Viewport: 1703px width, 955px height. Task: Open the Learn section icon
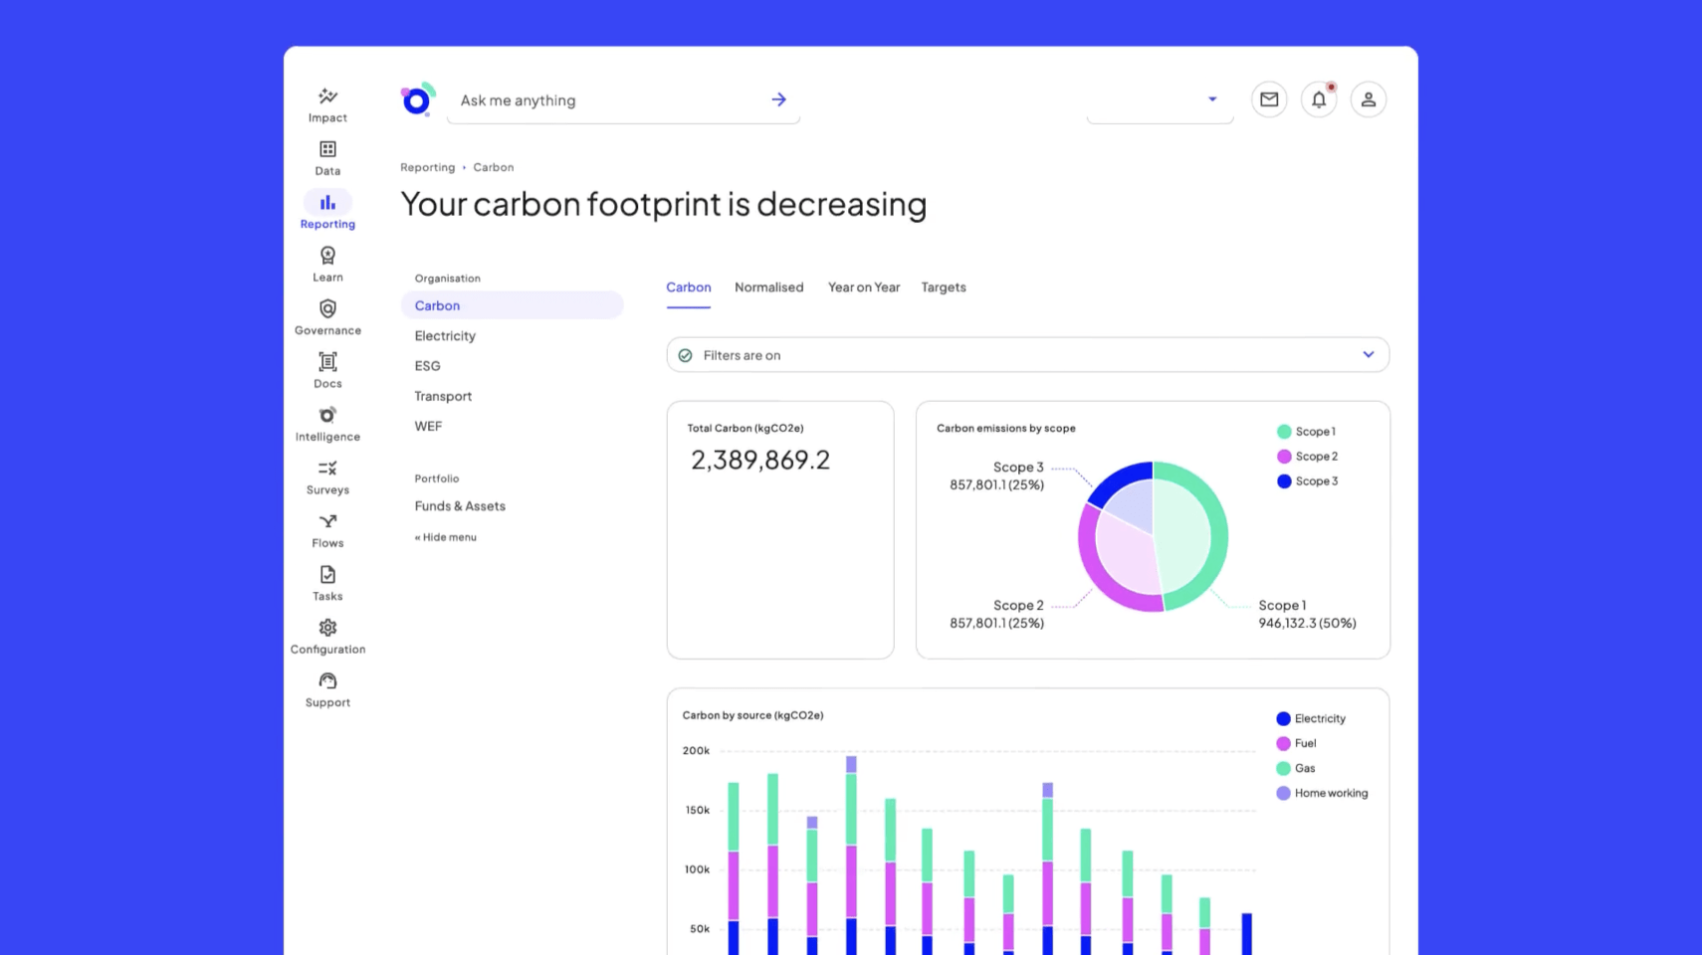pos(327,256)
